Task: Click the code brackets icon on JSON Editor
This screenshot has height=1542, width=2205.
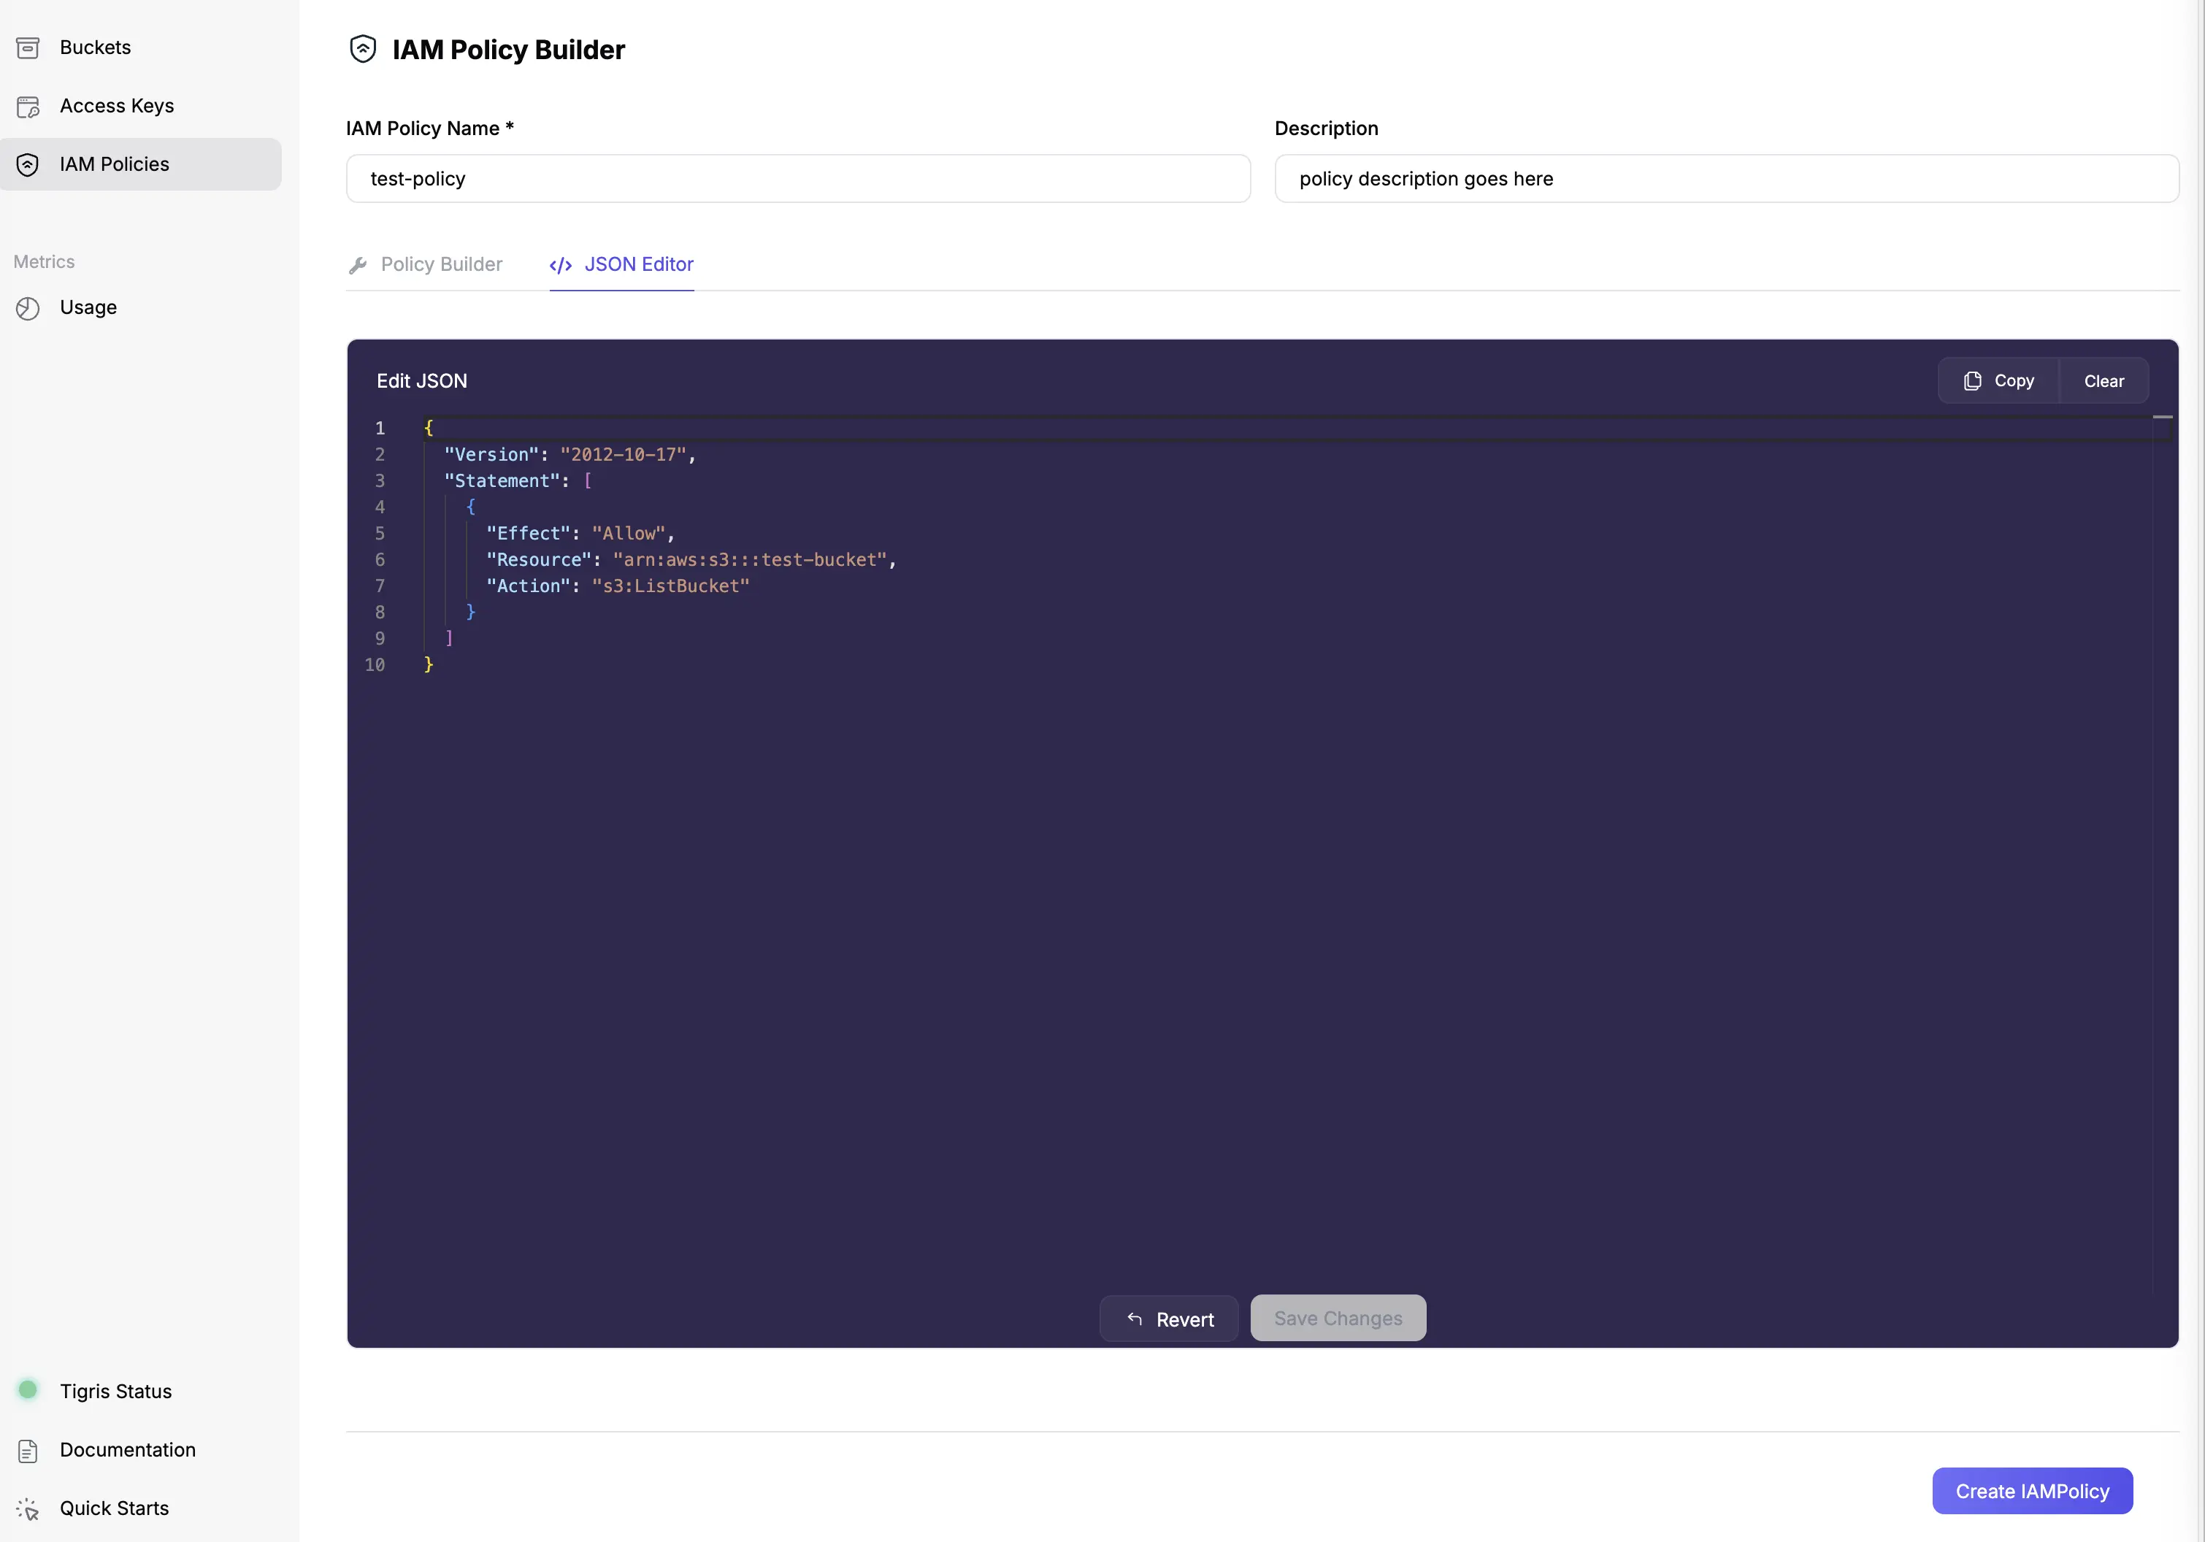Action: (561, 265)
